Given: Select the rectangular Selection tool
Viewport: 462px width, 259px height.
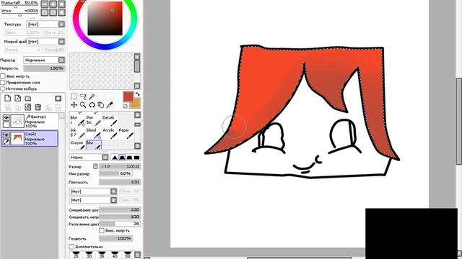Looking at the screenshot, I should click(x=74, y=96).
